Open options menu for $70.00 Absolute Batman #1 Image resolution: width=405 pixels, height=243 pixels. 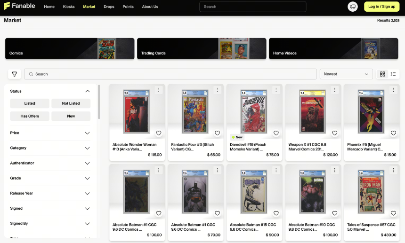coord(217,170)
